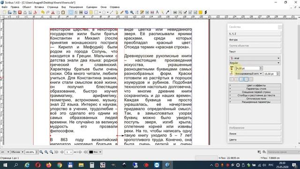Select the Edit text with story editor tool
This screenshot has height=169, width=300.
pos(142,13)
